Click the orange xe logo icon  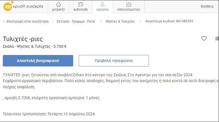pyautogui.click(x=7, y=6)
